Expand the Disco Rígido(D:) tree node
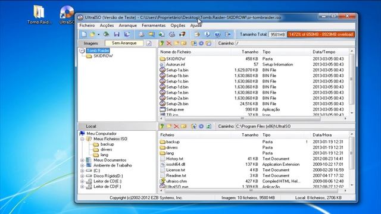Screen dimensions: 381x214 click(x=82, y=176)
